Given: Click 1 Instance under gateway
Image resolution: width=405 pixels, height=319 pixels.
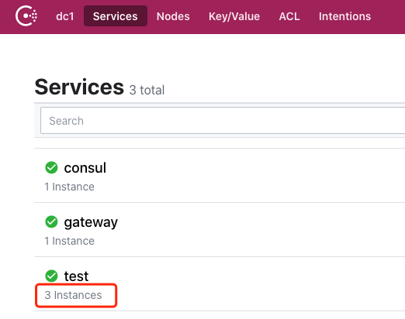Looking at the screenshot, I should pos(69,241).
